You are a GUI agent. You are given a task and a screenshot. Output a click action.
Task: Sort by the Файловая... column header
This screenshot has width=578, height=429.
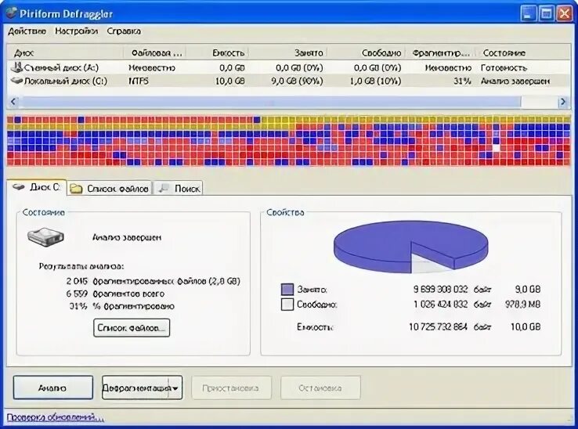click(x=154, y=52)
